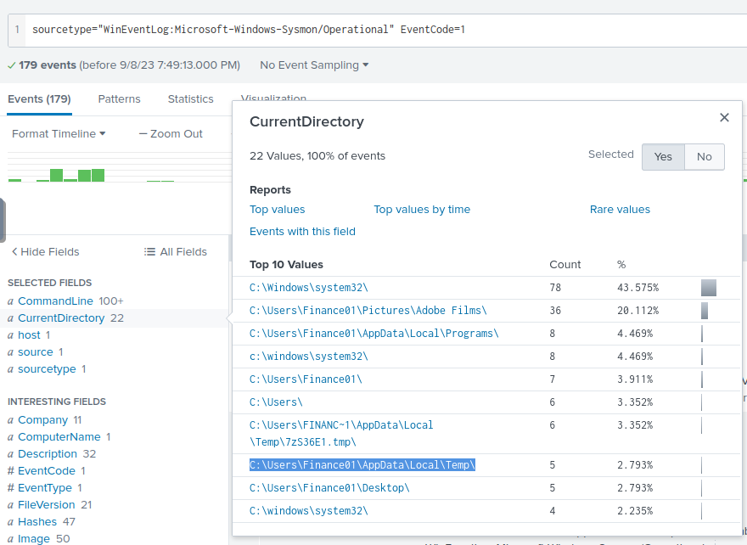Show Events with this field
The image size is (747, 545).
[x=302, y=231]
